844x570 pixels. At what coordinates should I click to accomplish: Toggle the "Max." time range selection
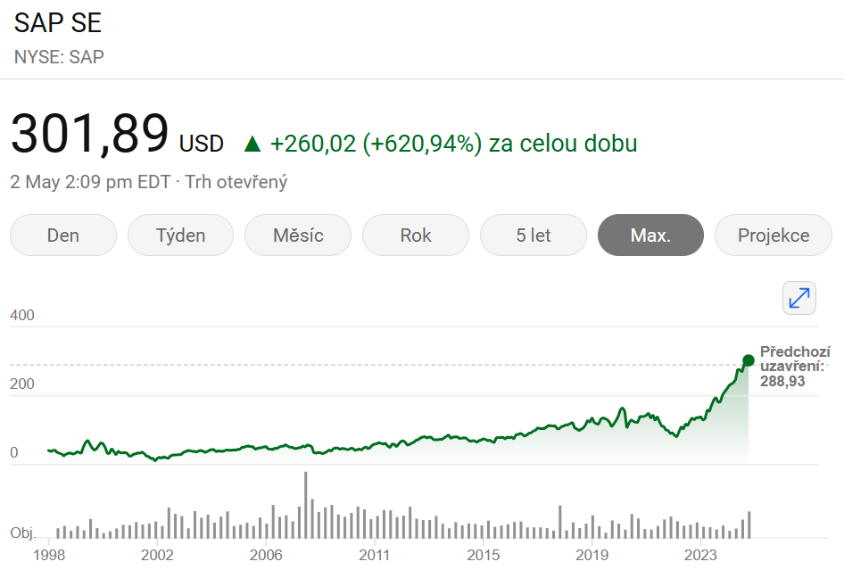tap(650, 235)
